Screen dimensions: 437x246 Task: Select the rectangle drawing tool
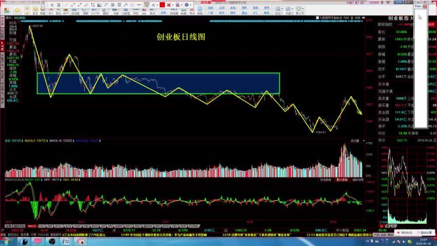point(93,5)
